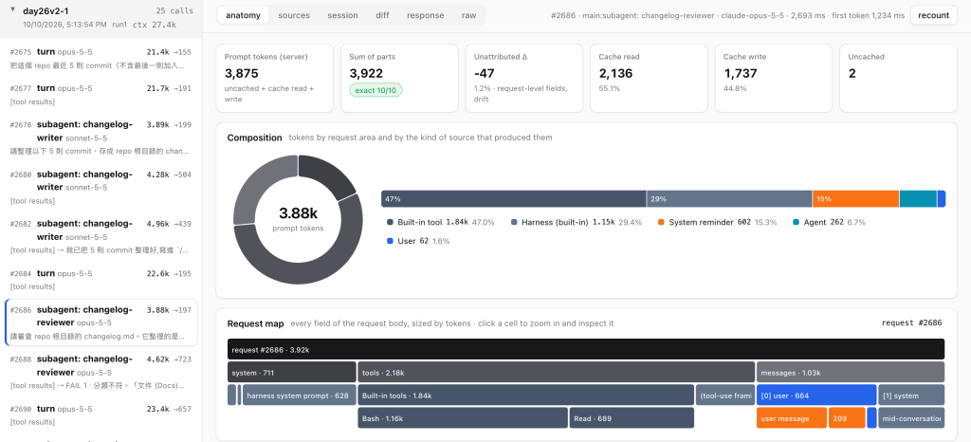Click the Composition section heading
Image resolution: width=971 pixels, height=442 pixels.
(x=254, y=138)
